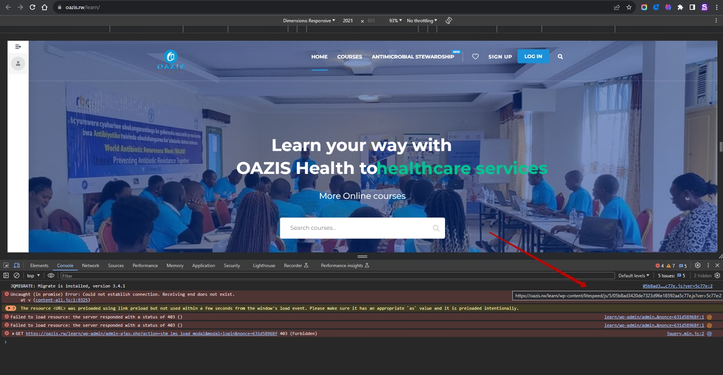The width and height of the screenshot is (723, 375).
Task: Open the Default levels dropdown
Action: click(633, 275)
